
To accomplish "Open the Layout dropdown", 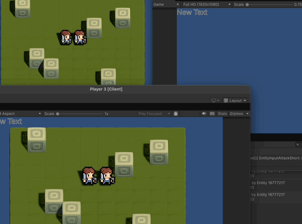I will tap(235, 100).
